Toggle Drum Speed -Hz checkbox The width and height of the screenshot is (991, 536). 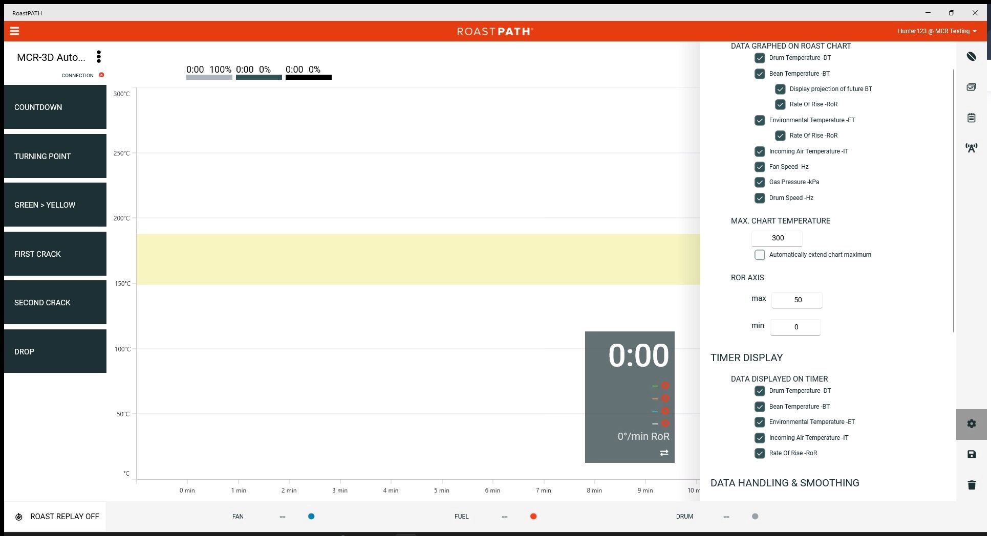click(760, 198)
